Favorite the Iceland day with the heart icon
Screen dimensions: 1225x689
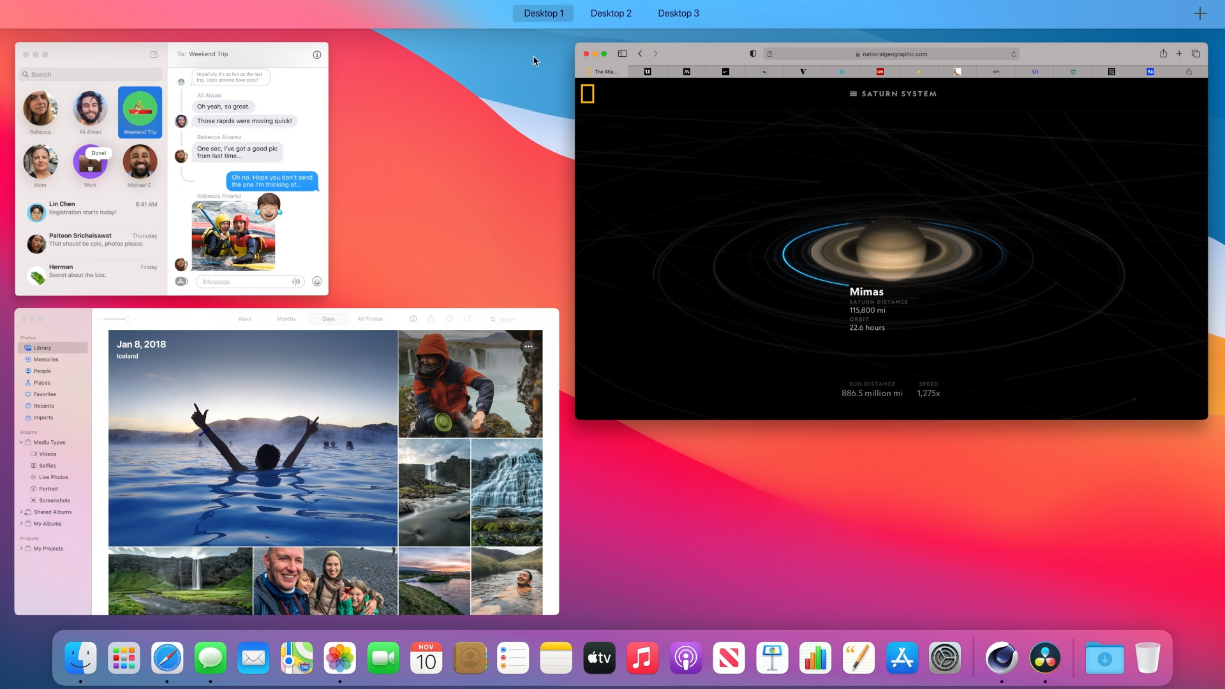click(449, 319)
